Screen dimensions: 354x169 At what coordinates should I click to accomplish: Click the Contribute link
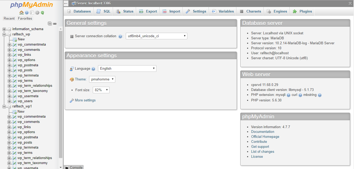point(259,142)
